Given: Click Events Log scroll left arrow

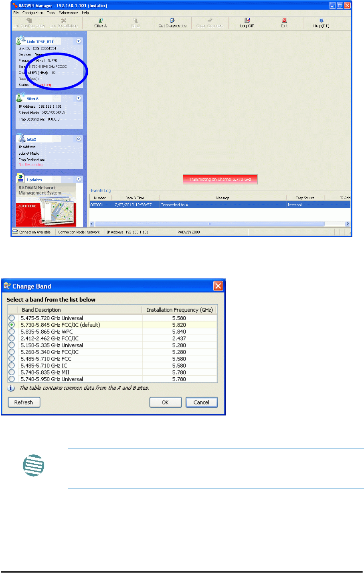Looking at the screenshot, I should [92, 224].
